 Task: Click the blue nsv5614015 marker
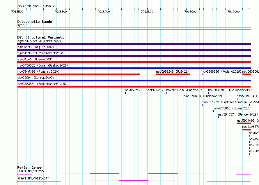click(x=167, y=93)
